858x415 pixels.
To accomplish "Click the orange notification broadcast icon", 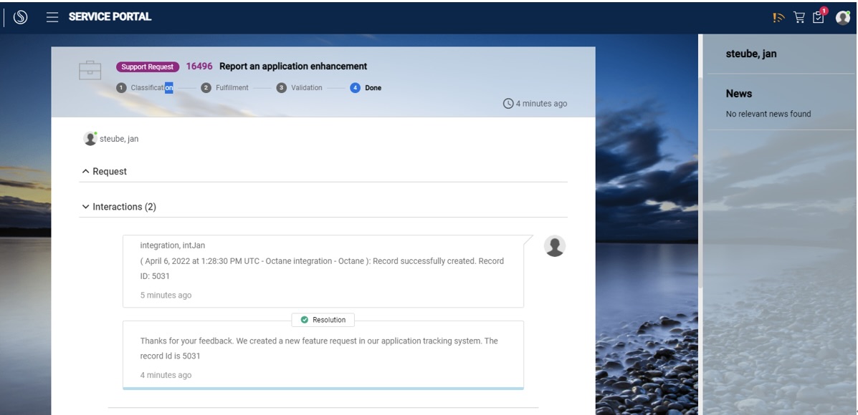I will coord(778,16).
